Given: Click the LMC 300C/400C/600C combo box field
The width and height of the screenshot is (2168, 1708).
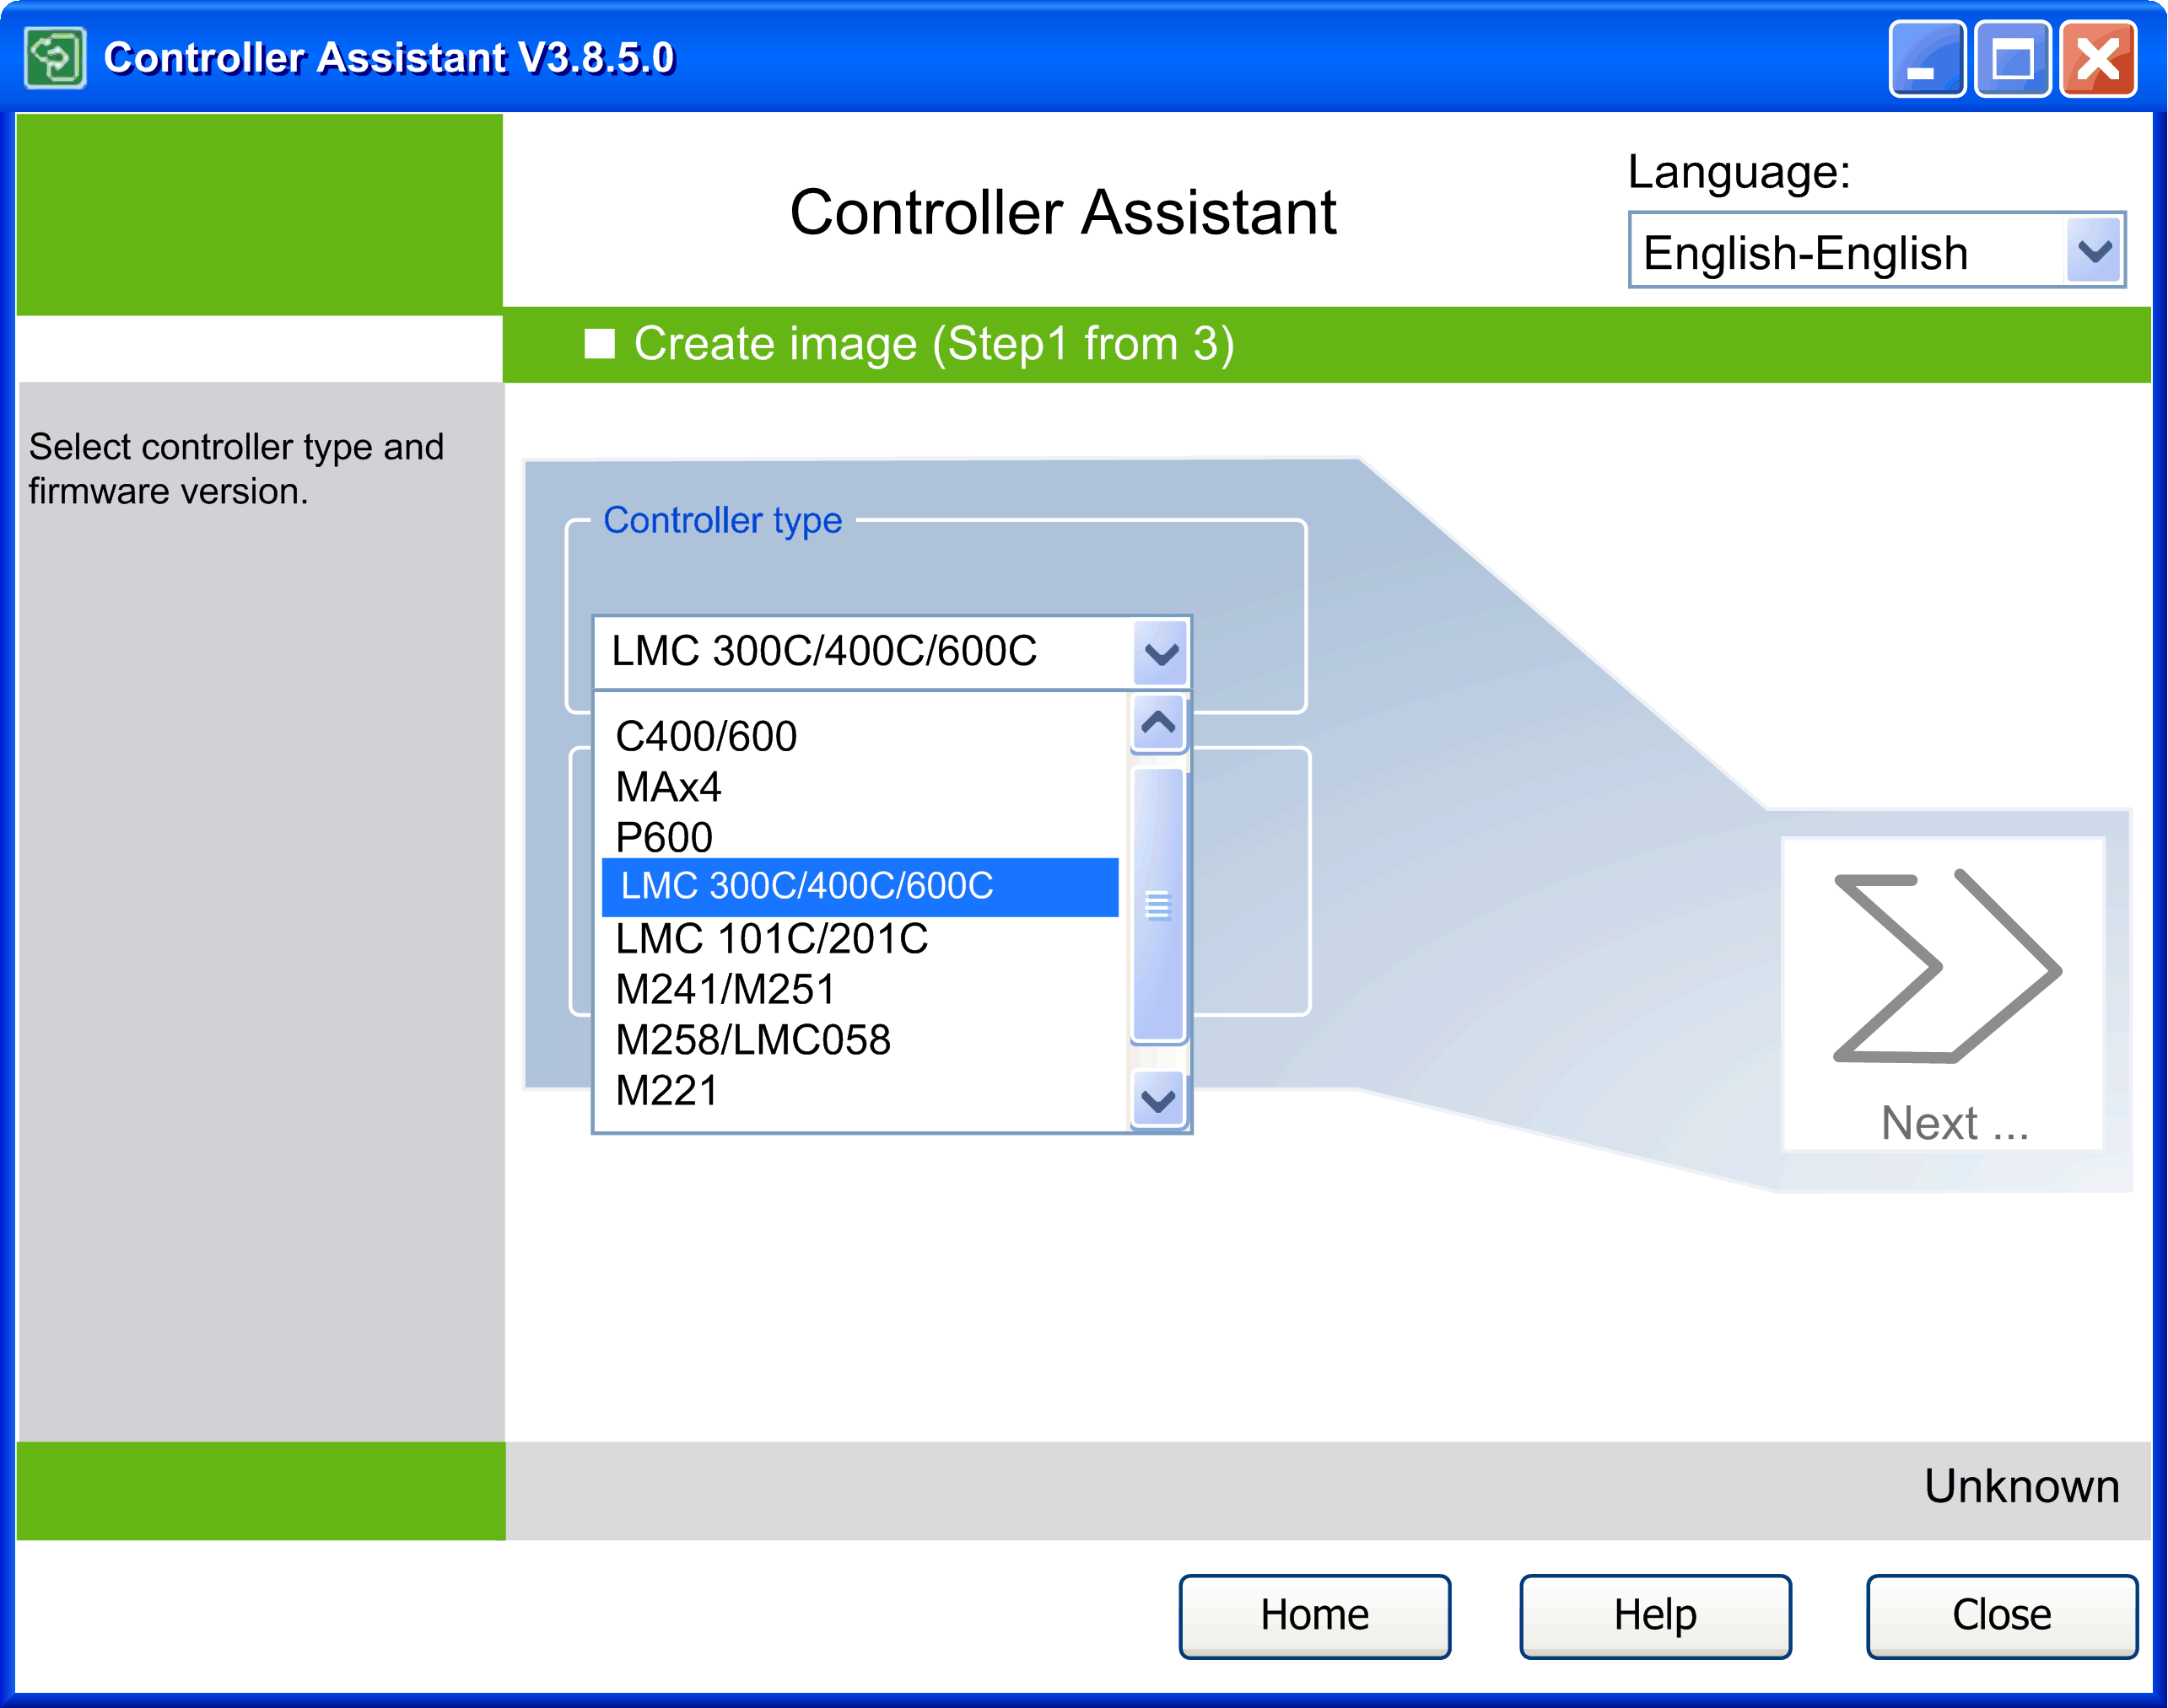Looking at the screenshot, I should 891,652.
